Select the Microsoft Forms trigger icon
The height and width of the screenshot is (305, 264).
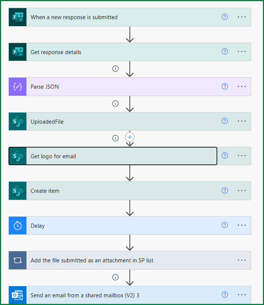(17, 17)
